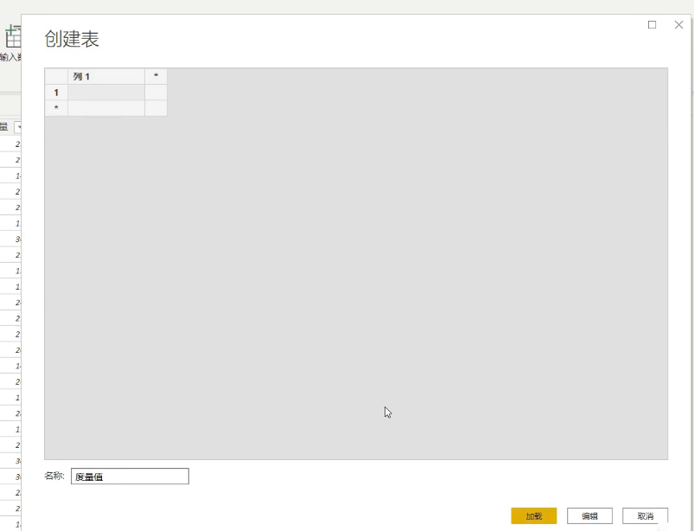Click the first cell under 列 1
Viewport: 694px width, 531px height.
(x=106, y=93)
